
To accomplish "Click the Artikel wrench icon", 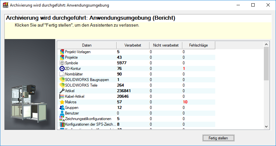I will (62, 91).
